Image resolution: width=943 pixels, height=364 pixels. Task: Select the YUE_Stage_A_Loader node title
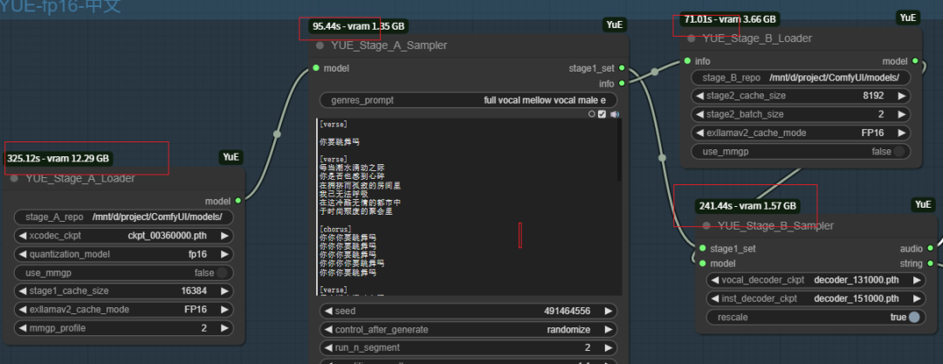click(80, 179)
